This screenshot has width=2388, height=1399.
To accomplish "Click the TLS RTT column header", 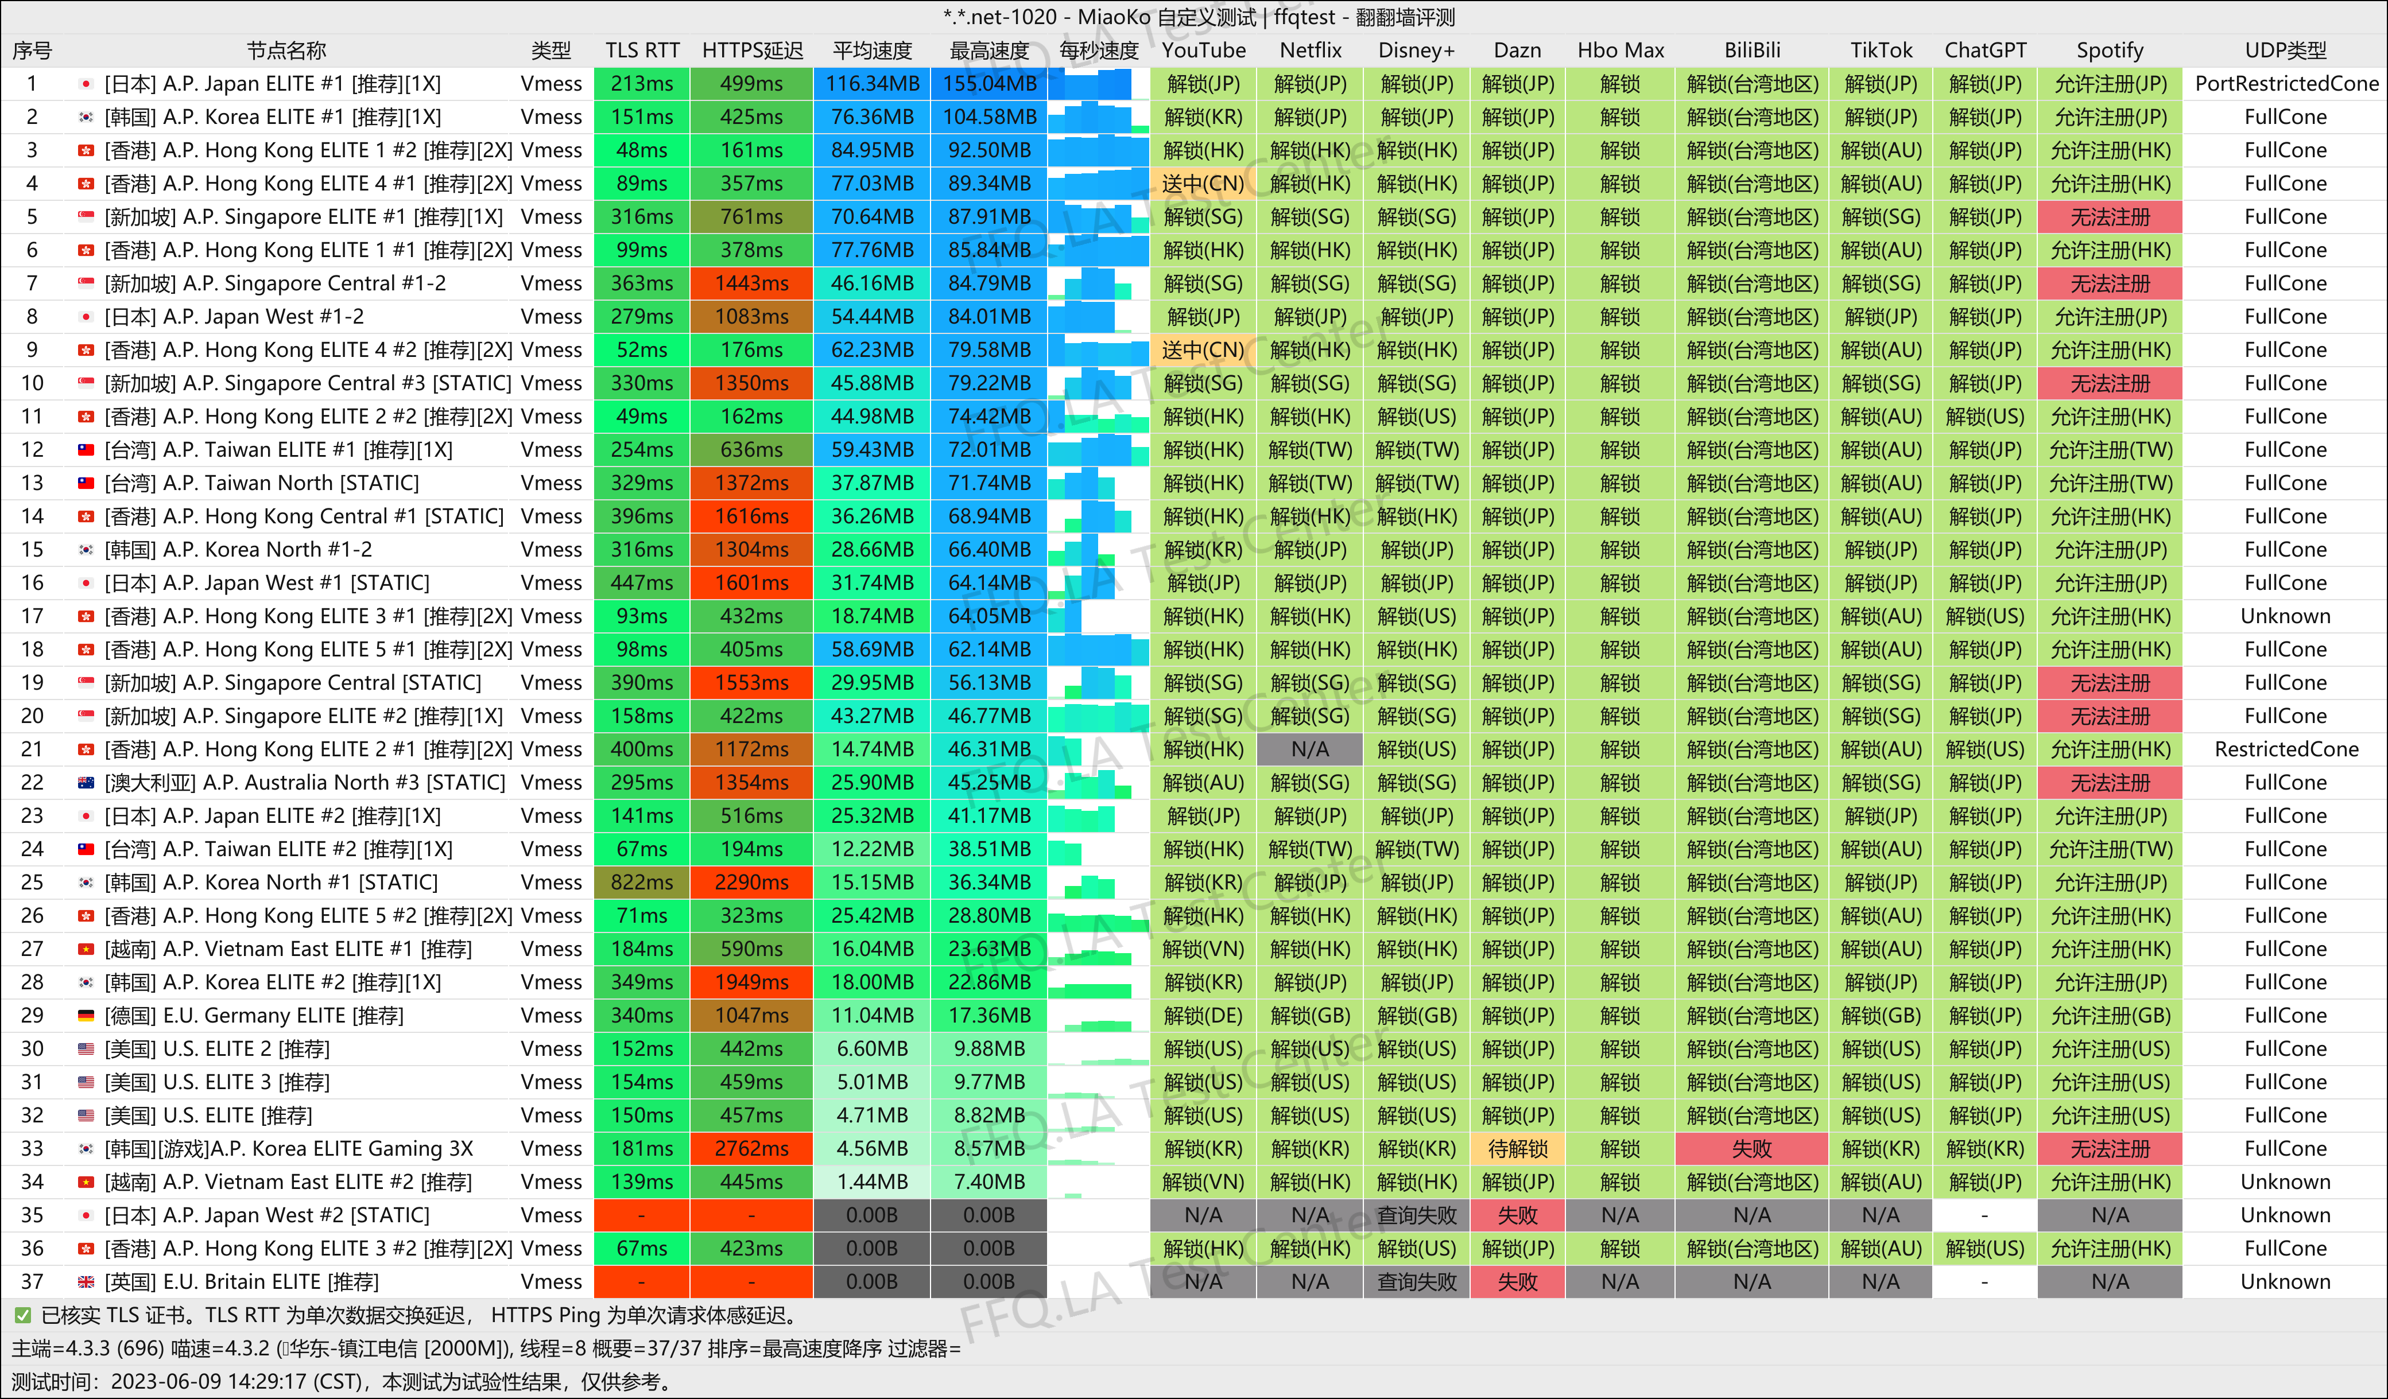I will tap(642, 50).
